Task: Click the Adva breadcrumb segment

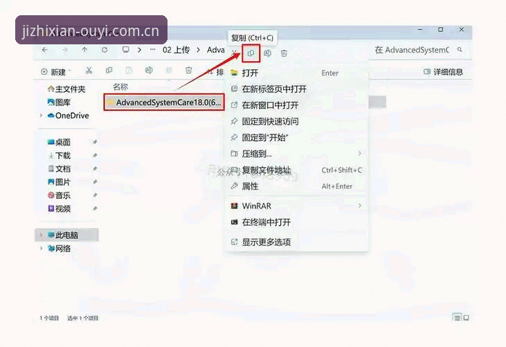Action: point(216,50)
